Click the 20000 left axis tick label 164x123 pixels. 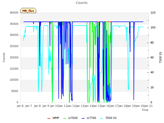(x=14, y=57)
